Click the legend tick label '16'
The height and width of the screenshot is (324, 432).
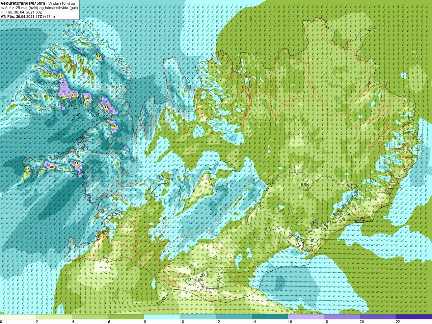click(x=290, y=322)
